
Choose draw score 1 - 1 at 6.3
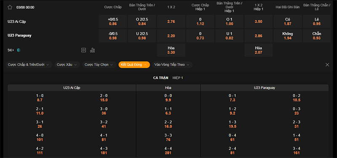coord(168,111)
